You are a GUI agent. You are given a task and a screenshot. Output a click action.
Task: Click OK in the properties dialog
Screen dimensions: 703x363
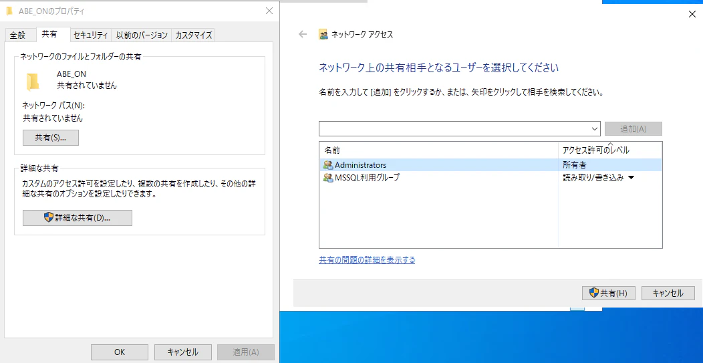(119, 352)
